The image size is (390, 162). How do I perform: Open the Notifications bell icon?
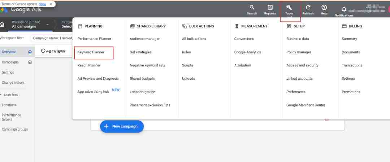(x=344, y=9)
